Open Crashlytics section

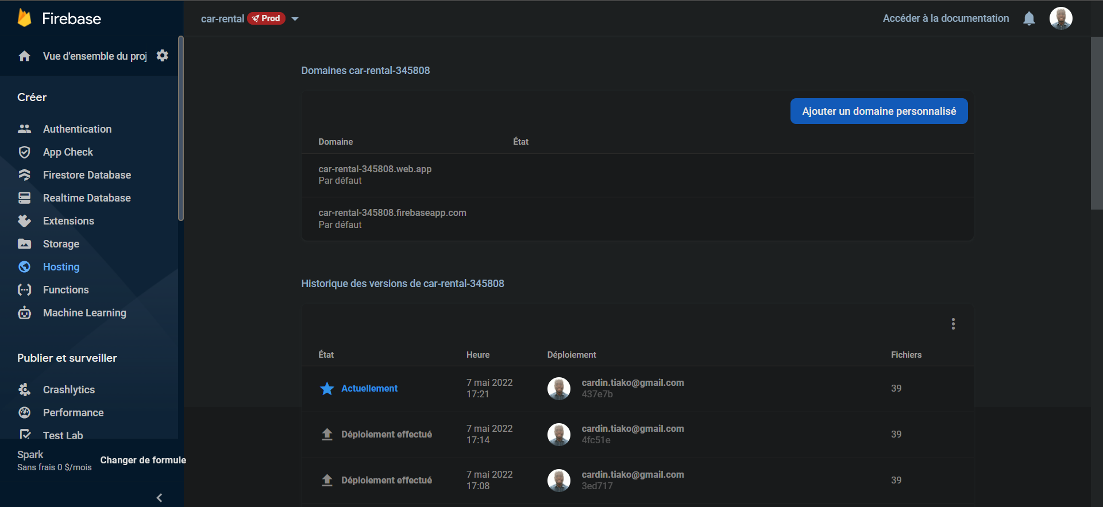pos(69,390)
